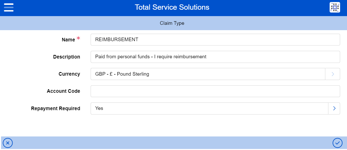347x150 pixels.
Task: Click into the Description input field
Action: (215, 57)
